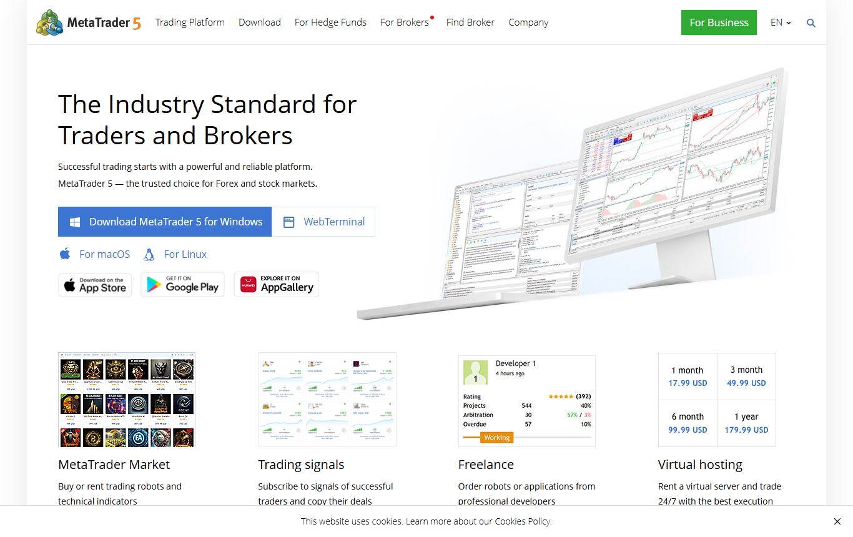Screen dimensions: 853x537
Task: Click the Windows logo on download button
Action: (x=75, y=222)
